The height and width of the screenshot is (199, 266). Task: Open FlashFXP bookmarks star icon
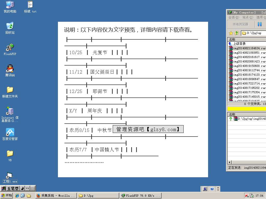tap(231, 33)
